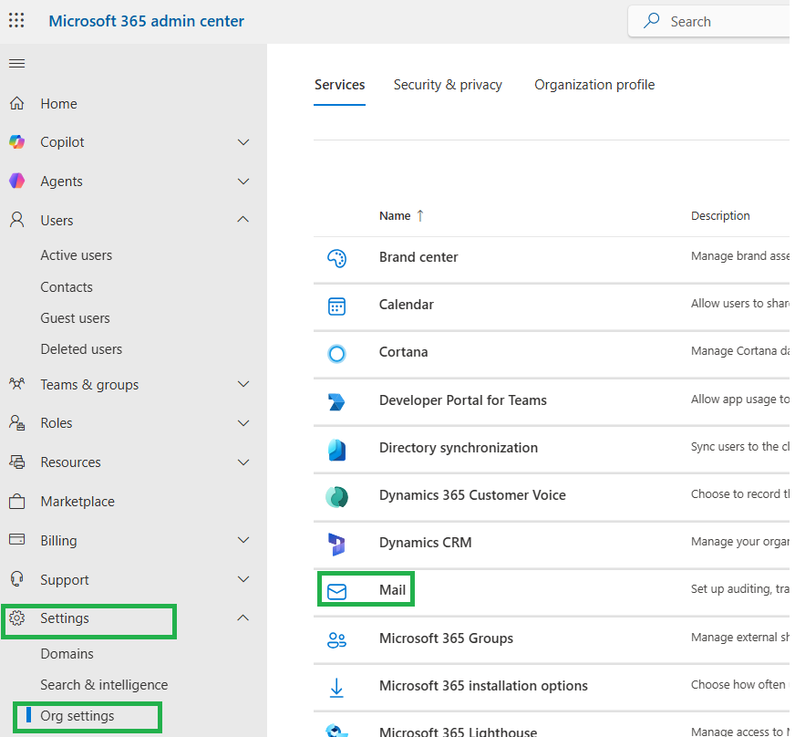Open Directory synchronization entry
The width and height of the screenshot is (795, 737).
[459, 448]
